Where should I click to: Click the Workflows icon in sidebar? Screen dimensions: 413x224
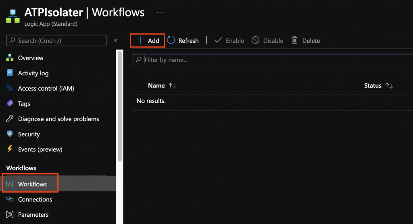coord(10,184)
